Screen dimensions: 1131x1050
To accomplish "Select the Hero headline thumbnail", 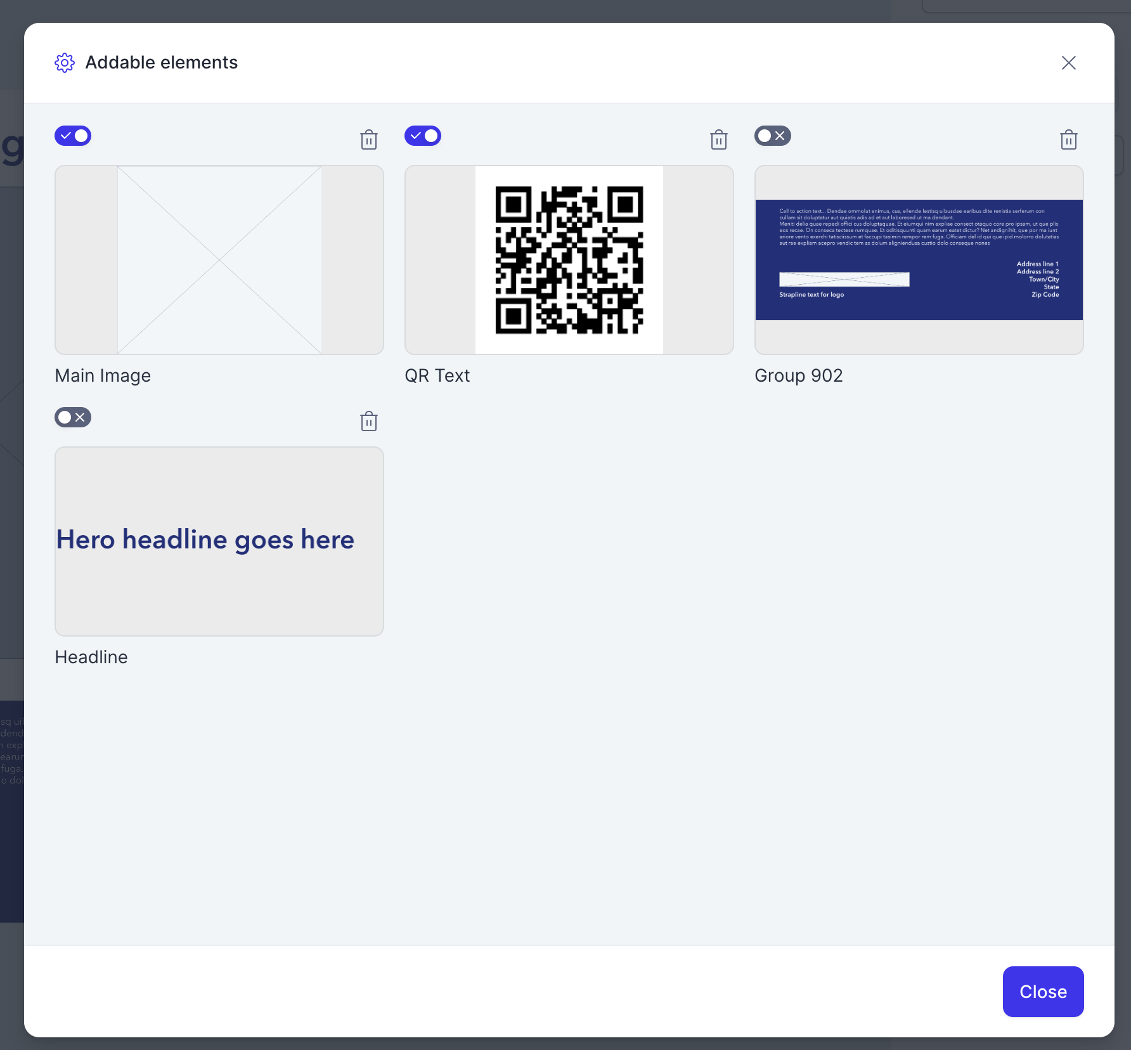I will (219, 541).
